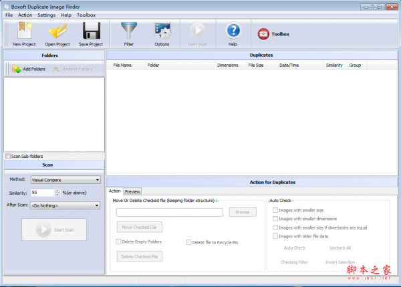Click the Auto Check button
Screen dimensions: 401x287
pyautogui.click(x=295, y=248)
